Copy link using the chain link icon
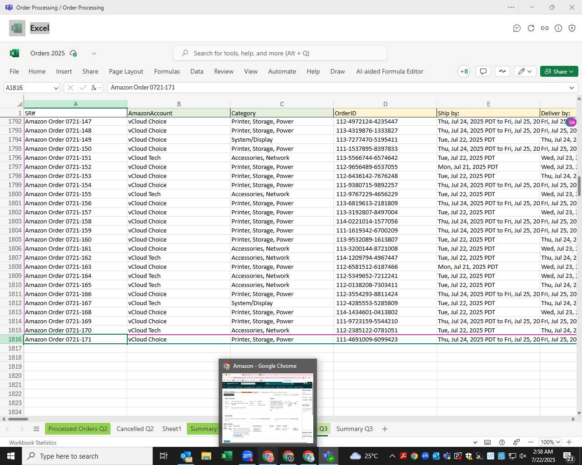Viewport: 582px width, 465px height. point(544,28)
